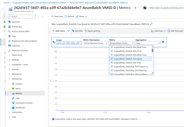This screenshot has height=127, width=184.
Task: Open the Copilot icon in the header
Action: click(x=145, y=8)
